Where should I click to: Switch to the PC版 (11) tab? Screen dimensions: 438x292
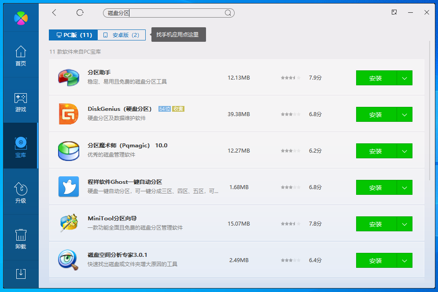coord(74,35)
